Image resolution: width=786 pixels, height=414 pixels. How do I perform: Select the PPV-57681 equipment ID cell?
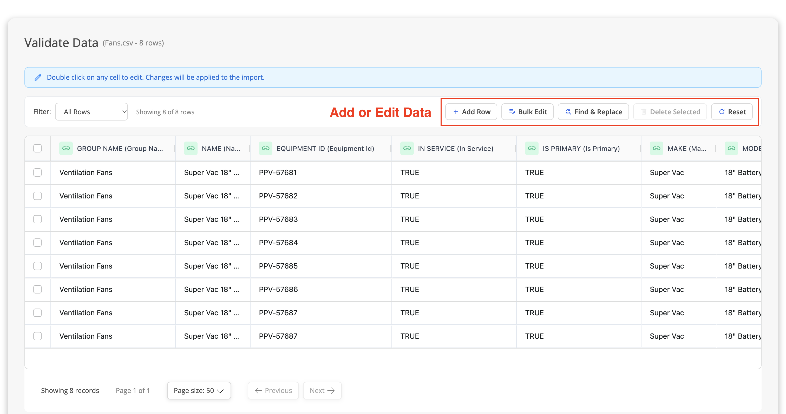coord(321,172)
